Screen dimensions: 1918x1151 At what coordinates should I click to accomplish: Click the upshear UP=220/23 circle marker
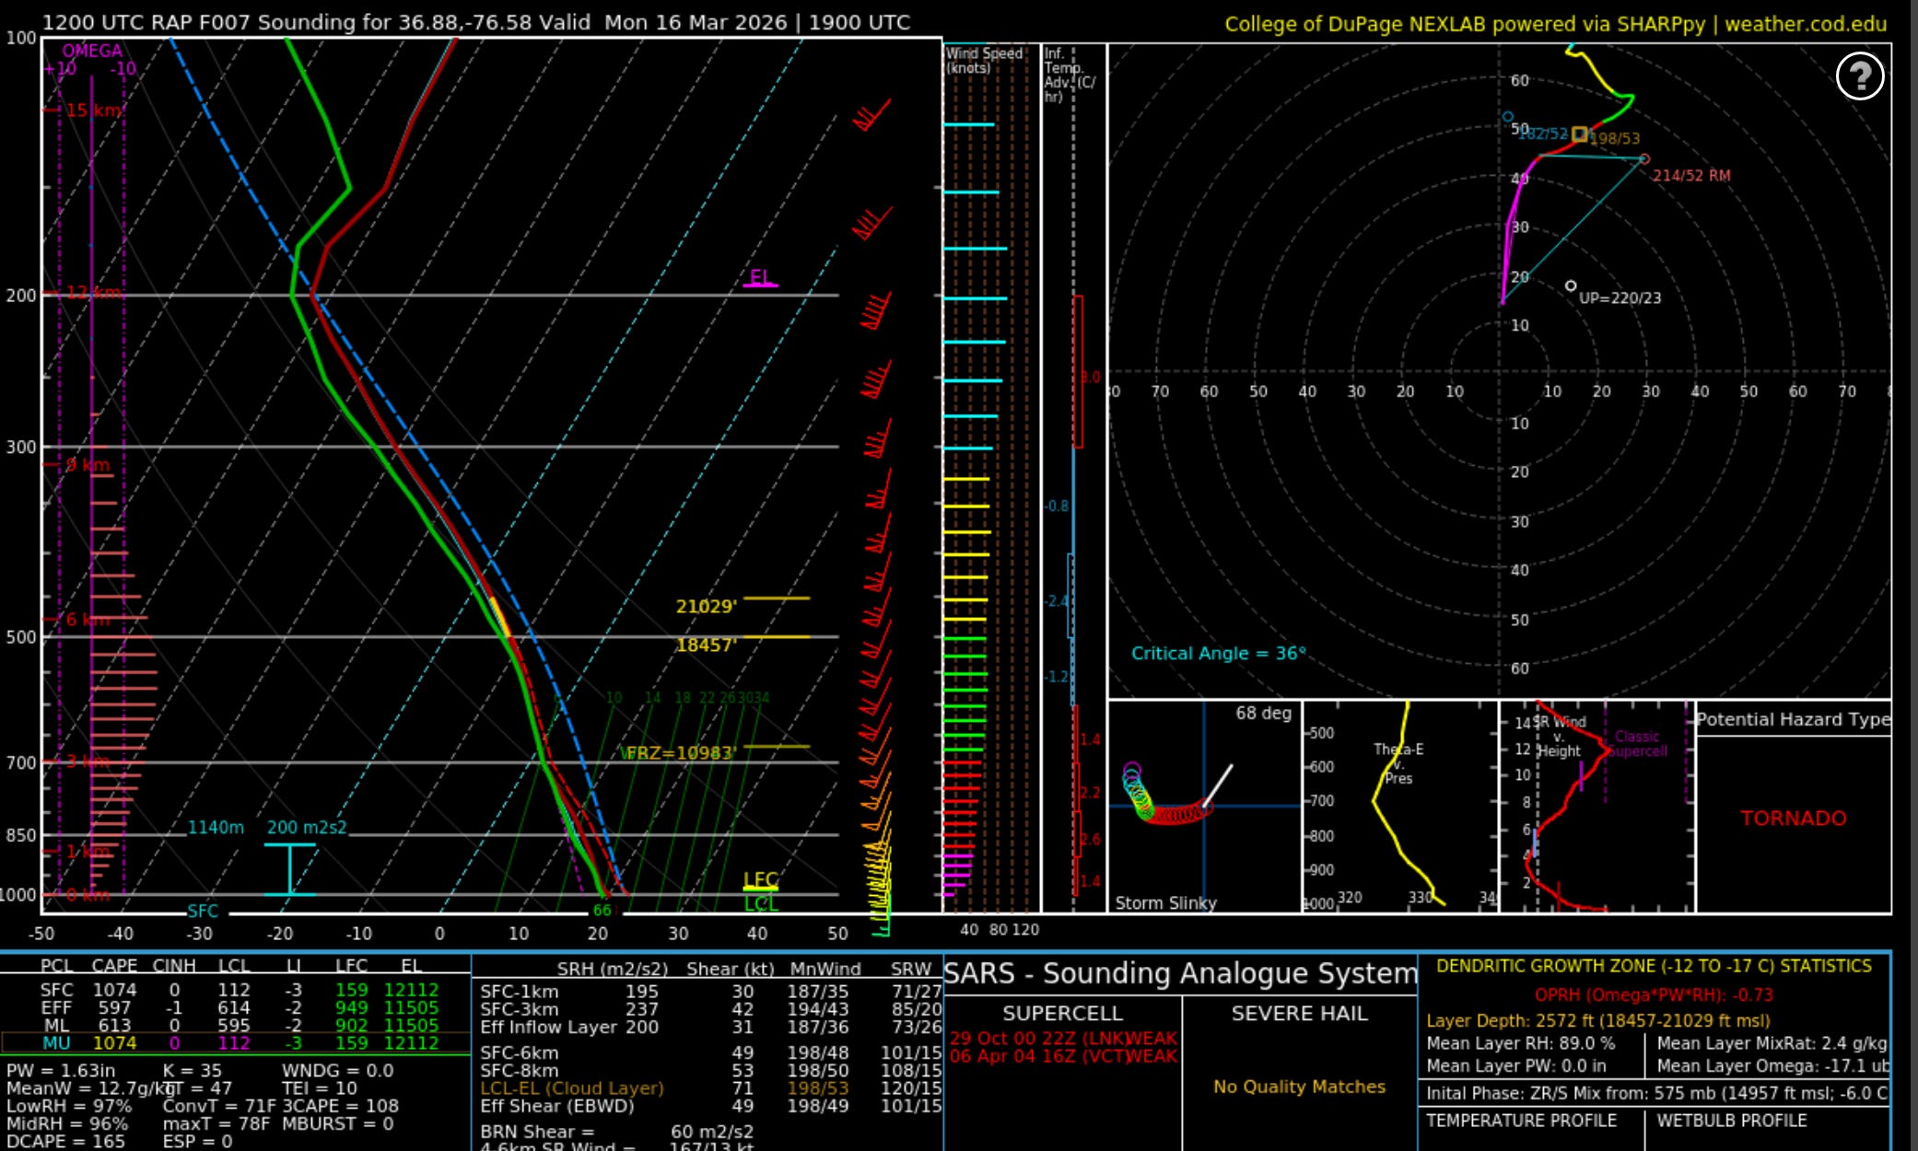point(1571,286)
